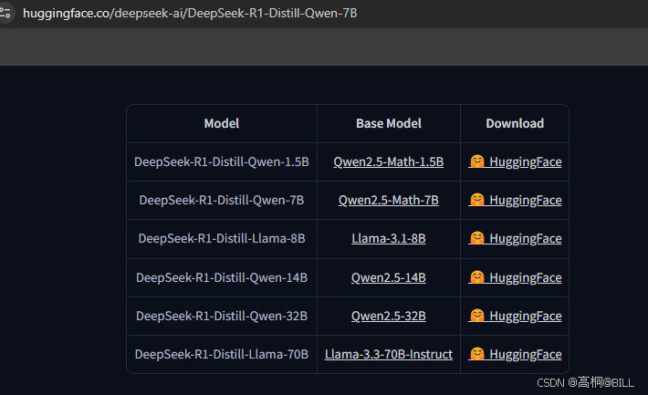Select the DeepSeek-R1-Distill-Llama-8B model cell
The width and height of the screenshot is (648, 395).
(x=222, y=238)
